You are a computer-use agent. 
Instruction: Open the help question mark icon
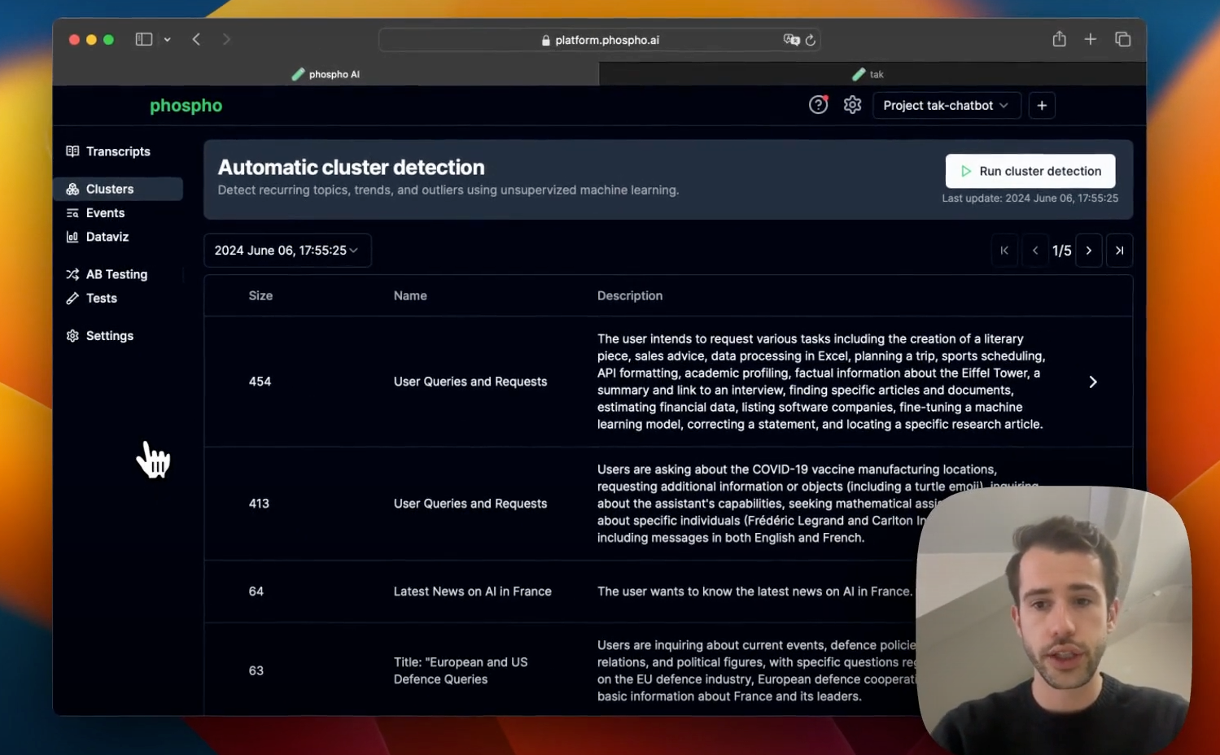pyautogui.click(x=818, y=105)
